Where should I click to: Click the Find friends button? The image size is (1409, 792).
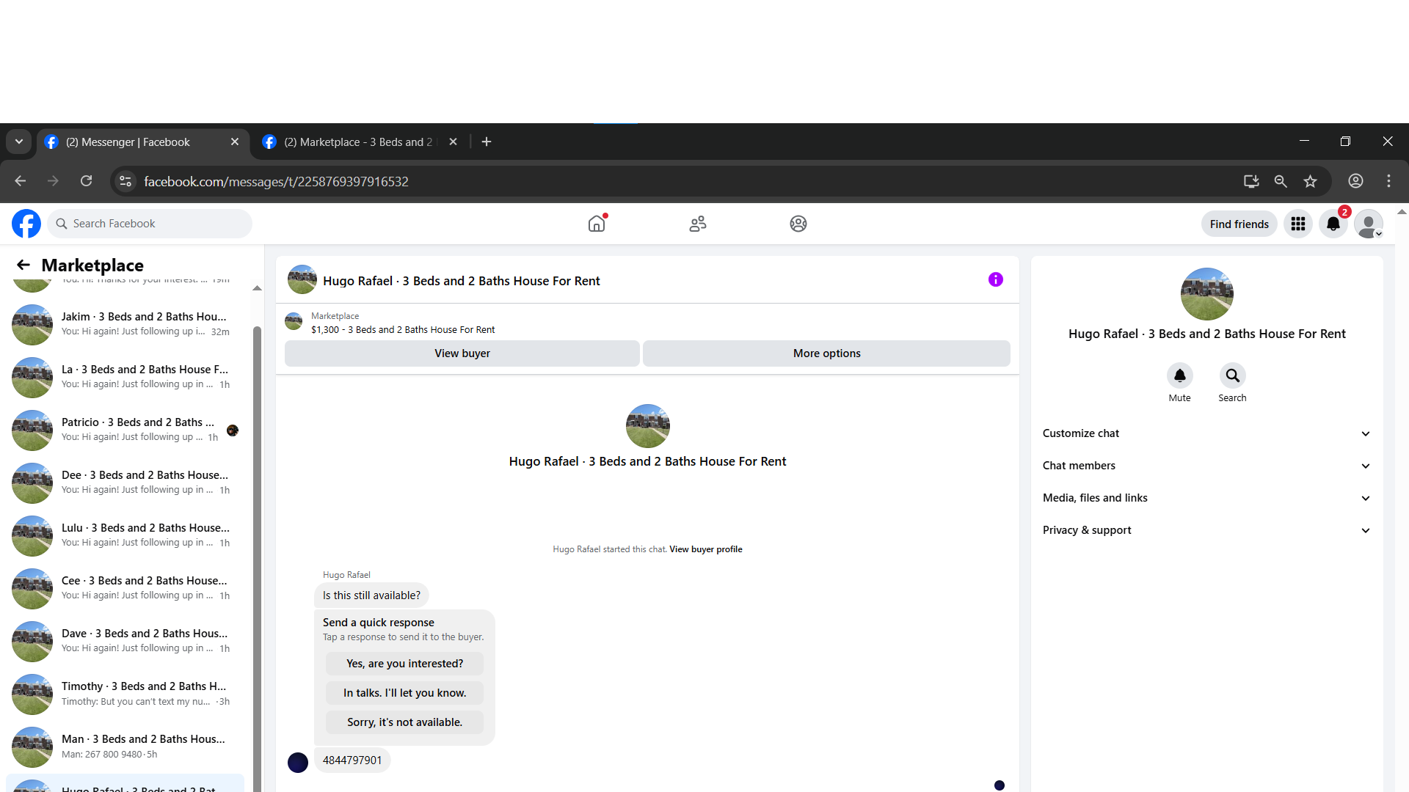click(1239, 224)
